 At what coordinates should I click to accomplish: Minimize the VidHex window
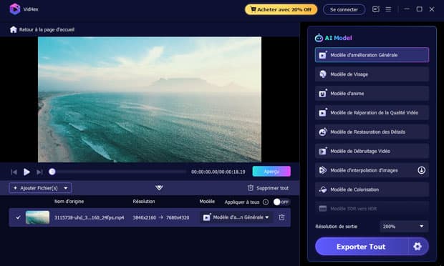(x=407, y=9)
